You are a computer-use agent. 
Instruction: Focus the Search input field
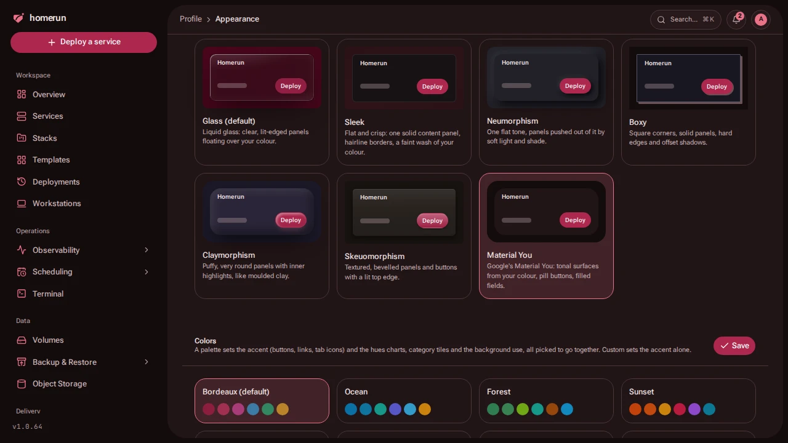686,20
